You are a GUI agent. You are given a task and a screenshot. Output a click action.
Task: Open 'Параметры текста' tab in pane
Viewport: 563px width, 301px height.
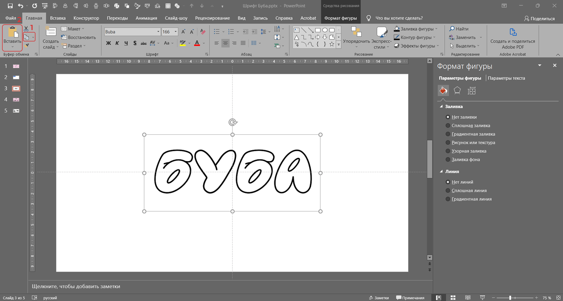(x=506, y=78)
